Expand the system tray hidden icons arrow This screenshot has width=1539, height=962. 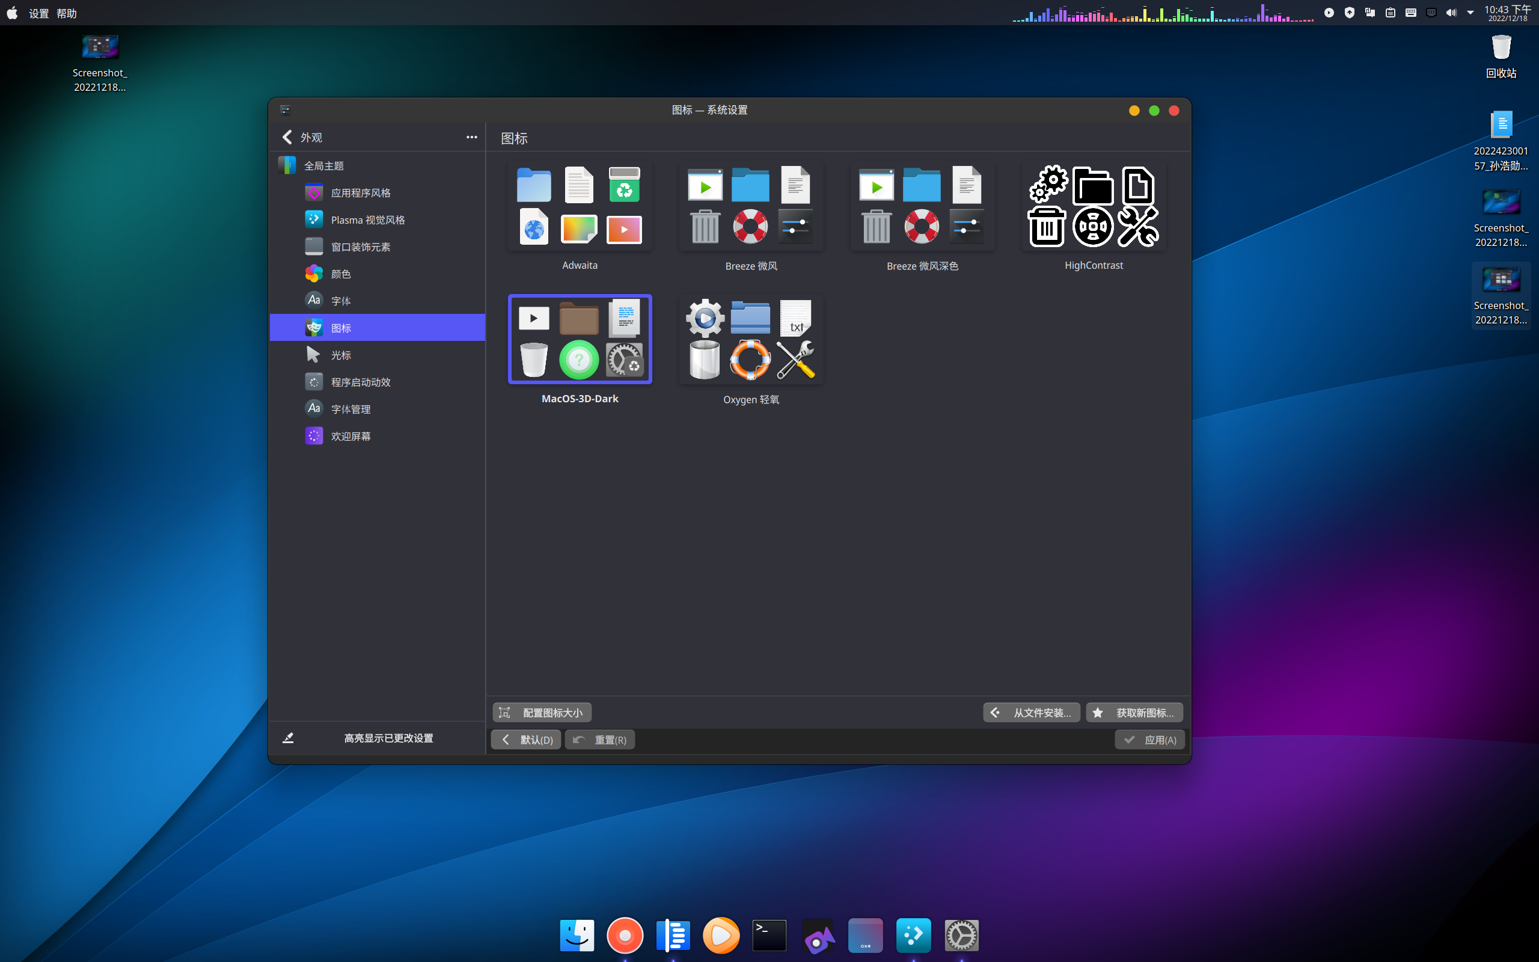click(x=1470, y=13)
